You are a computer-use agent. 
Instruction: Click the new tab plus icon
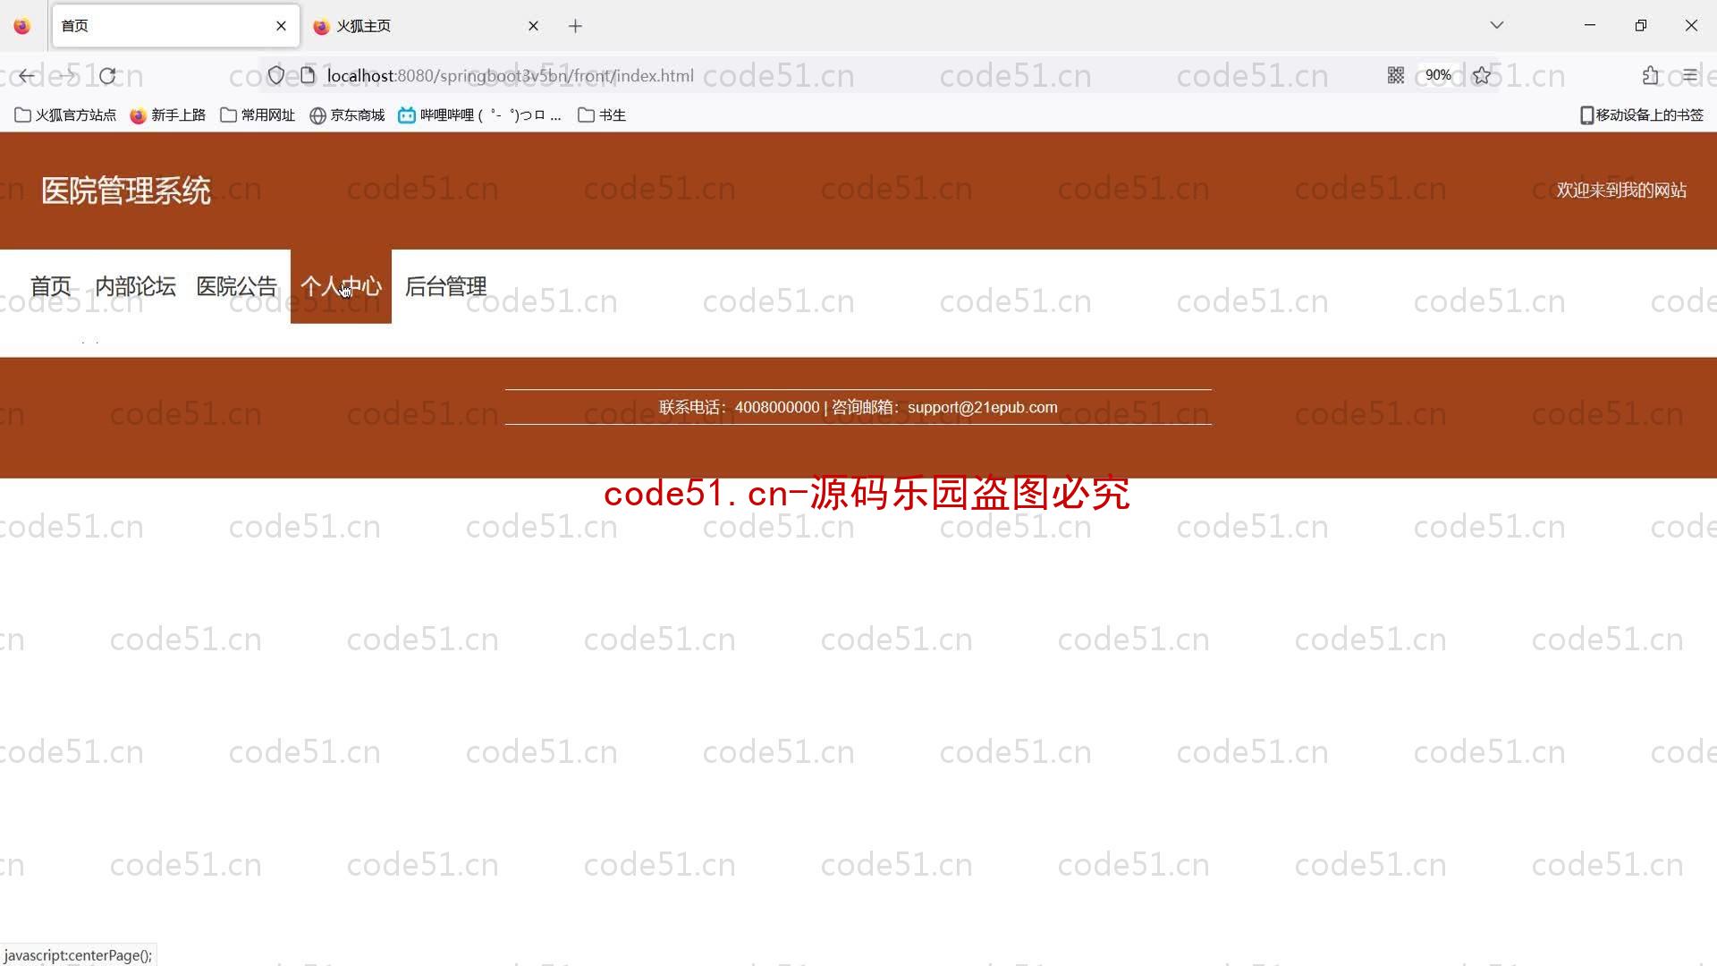[577, 26]
